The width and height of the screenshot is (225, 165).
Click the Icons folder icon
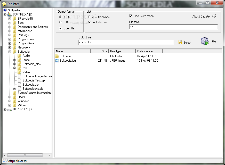(x=19, y=60)
